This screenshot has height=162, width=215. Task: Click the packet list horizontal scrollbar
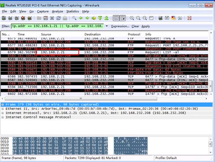pyautogui.click(x=81, y=99)
